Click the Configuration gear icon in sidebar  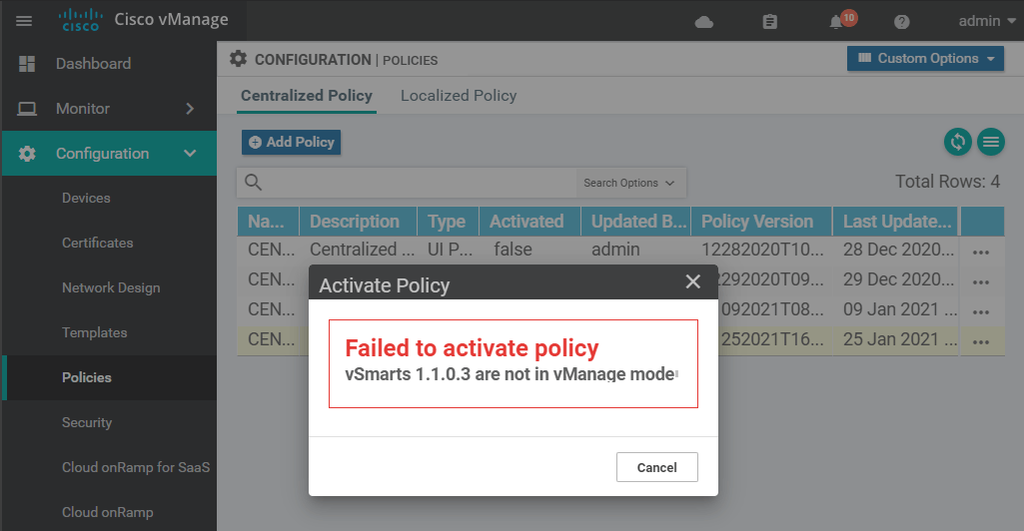(x=27, y=154)
